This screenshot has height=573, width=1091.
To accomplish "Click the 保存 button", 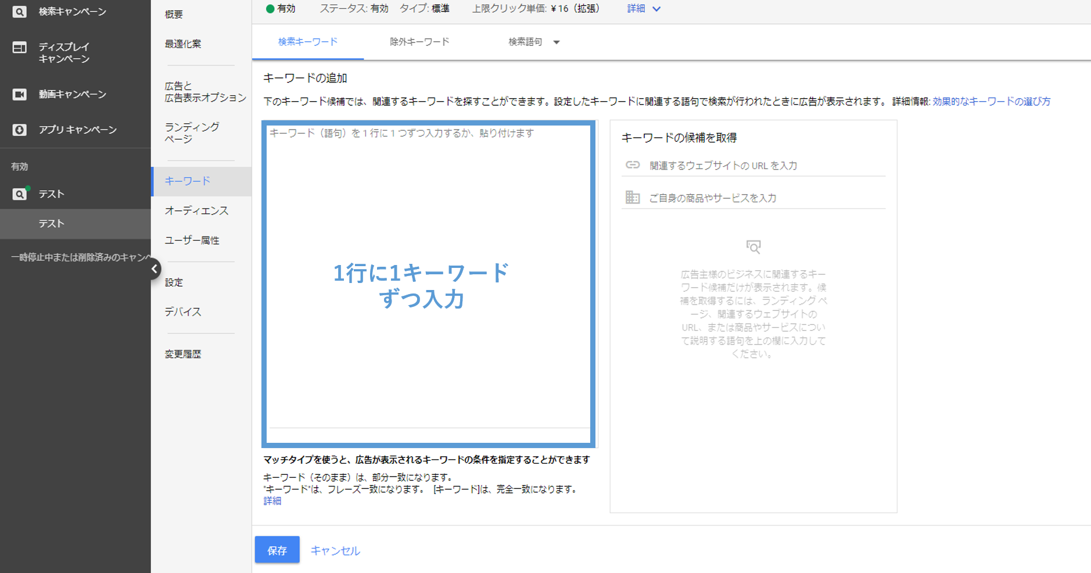I will 277,550.
